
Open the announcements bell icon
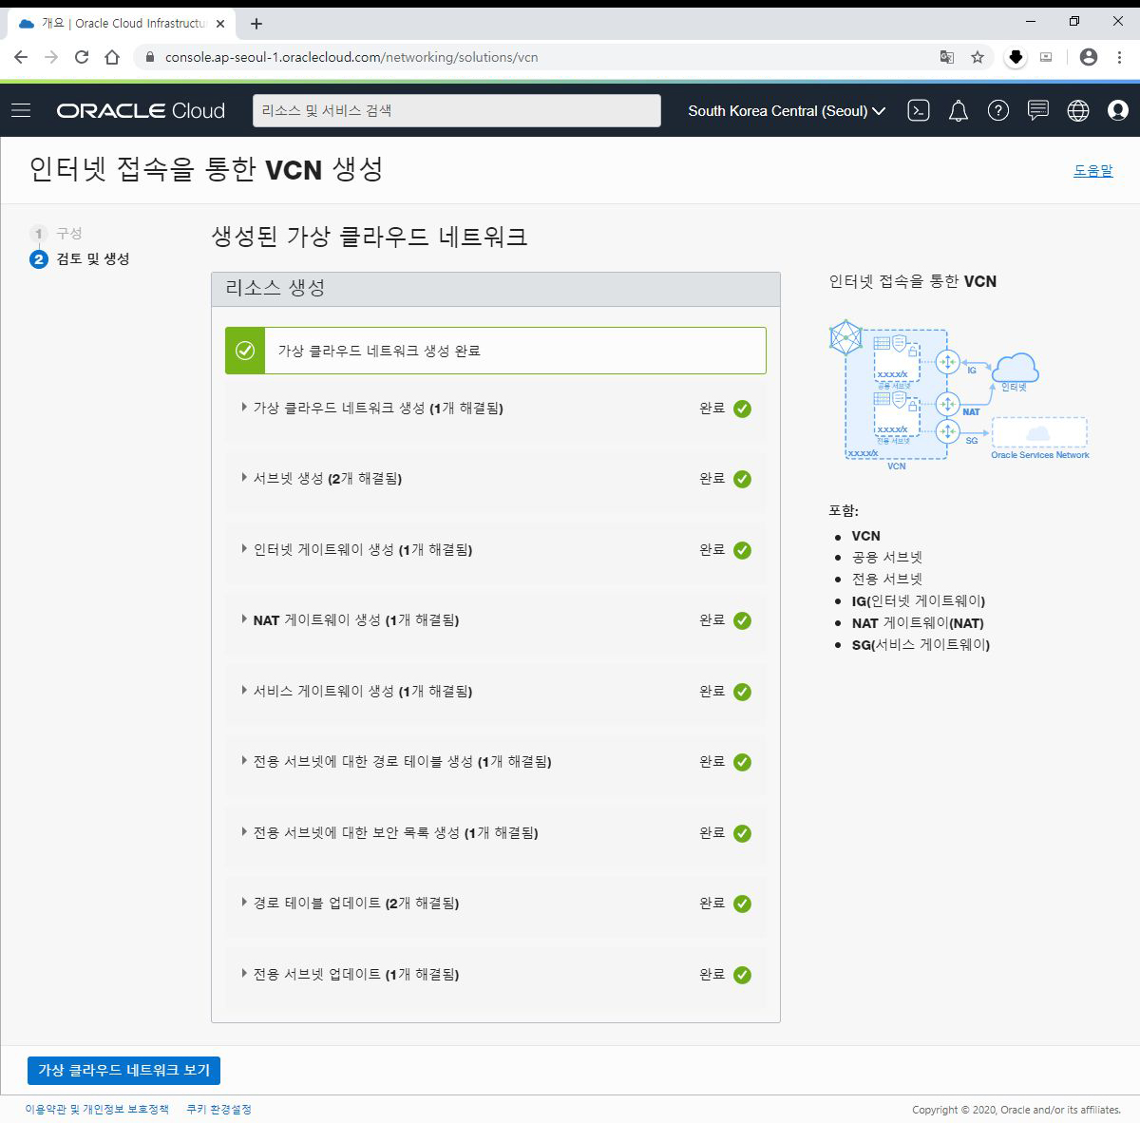[959, 111]
